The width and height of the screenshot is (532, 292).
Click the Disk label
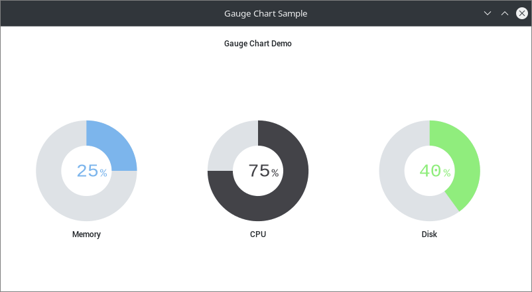430,234
